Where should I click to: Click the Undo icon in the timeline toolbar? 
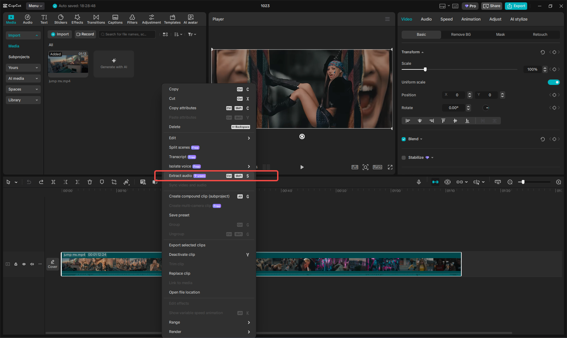click(x=29, y=182)
